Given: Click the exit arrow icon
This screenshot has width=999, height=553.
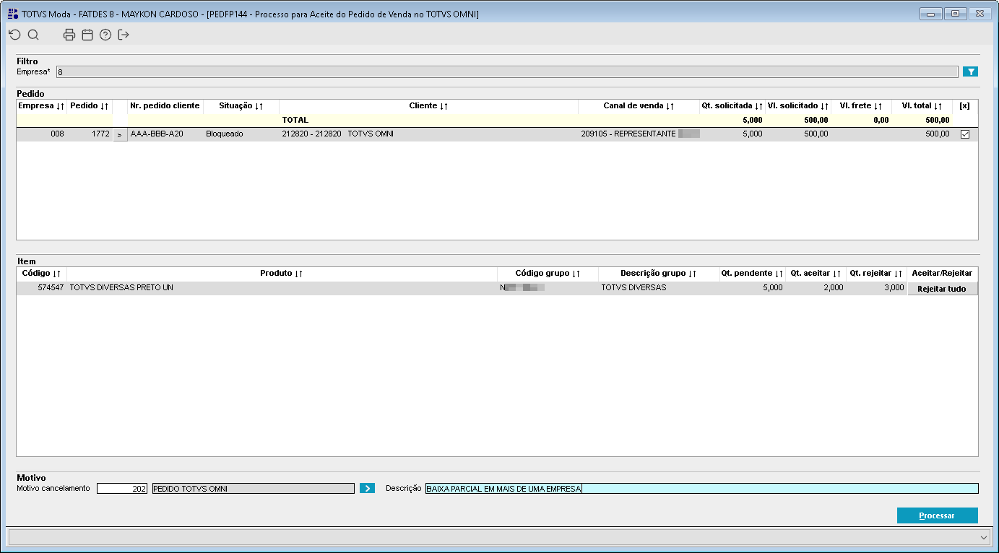Looking at the screenshot, I should click(x=124, y=35).
